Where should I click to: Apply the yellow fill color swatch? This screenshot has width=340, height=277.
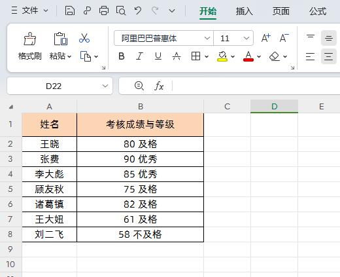pos(222,56)
